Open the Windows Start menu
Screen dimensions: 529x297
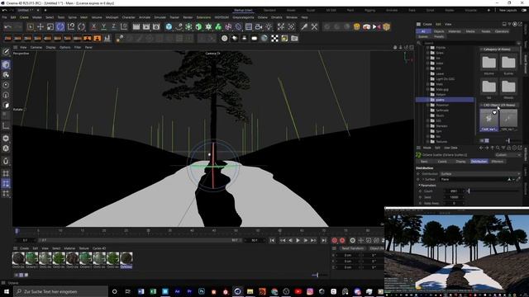point(6,291)
